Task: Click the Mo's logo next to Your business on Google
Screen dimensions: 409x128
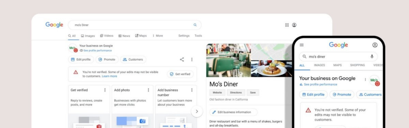Action: (73, 48)
